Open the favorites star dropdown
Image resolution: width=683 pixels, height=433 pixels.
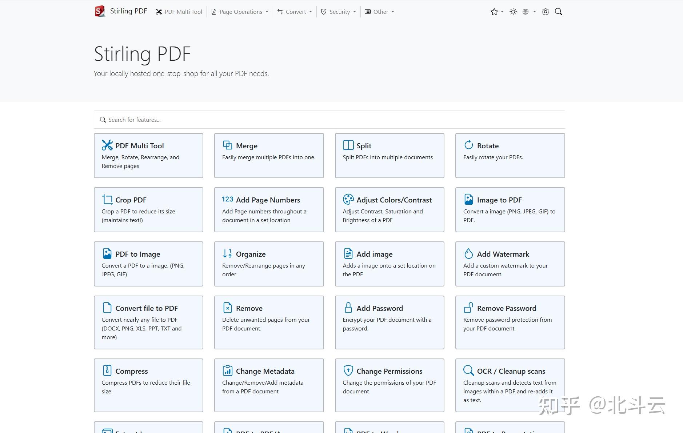click(496, 12)
